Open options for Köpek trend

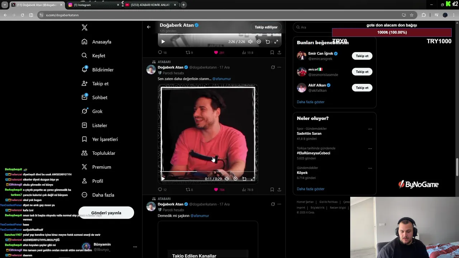coord(370,168)
